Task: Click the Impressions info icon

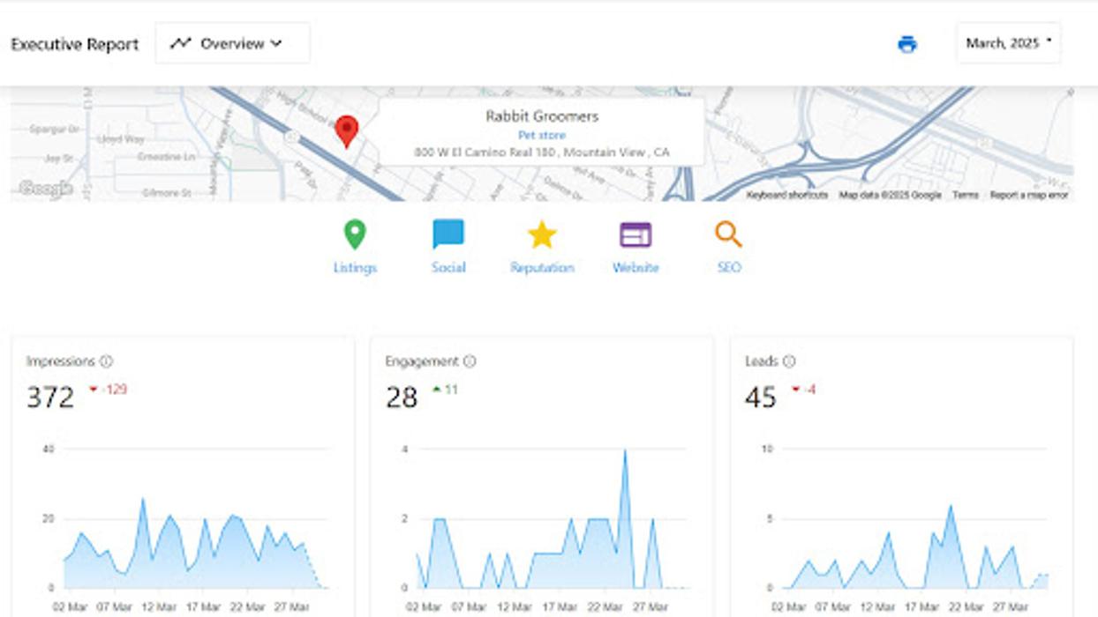Action: (107, 361)
